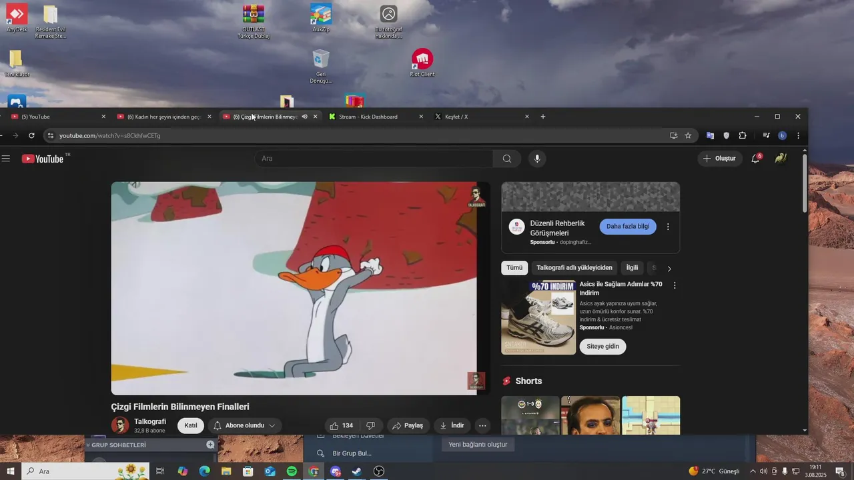Open the shield extension in the toolbar
The width and height of the screenshot is (854, 480).
(x=727, y=135)
